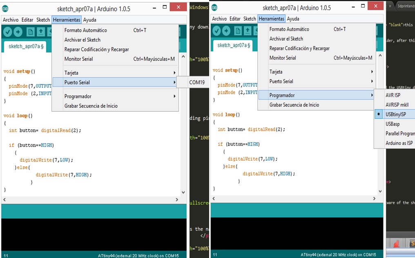Open the Editar menu in the COM19 window

point(27,20)
